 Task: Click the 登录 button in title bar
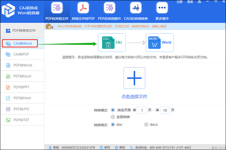[x=190, y=2]
